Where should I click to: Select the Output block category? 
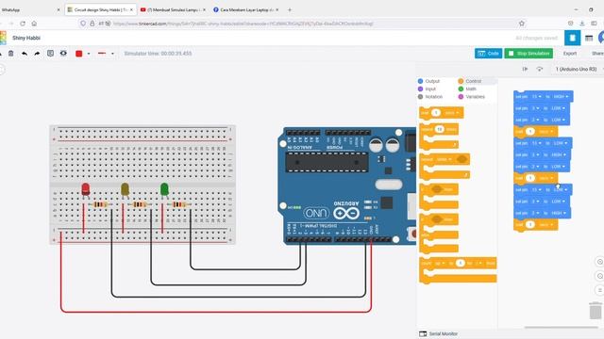[428, 81]
